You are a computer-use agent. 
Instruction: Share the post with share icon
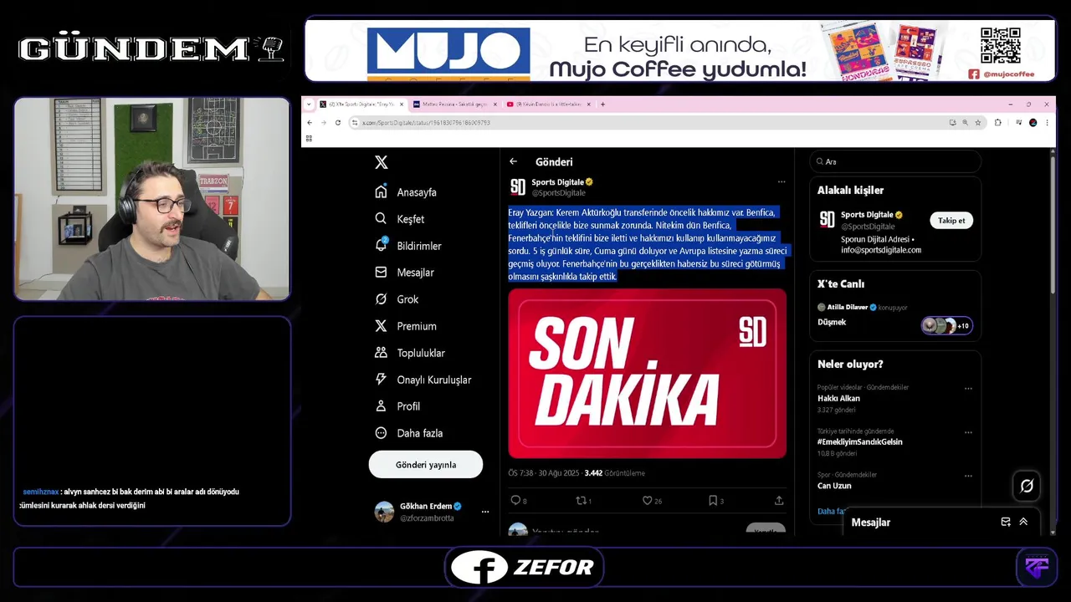(x=779, y=501)
